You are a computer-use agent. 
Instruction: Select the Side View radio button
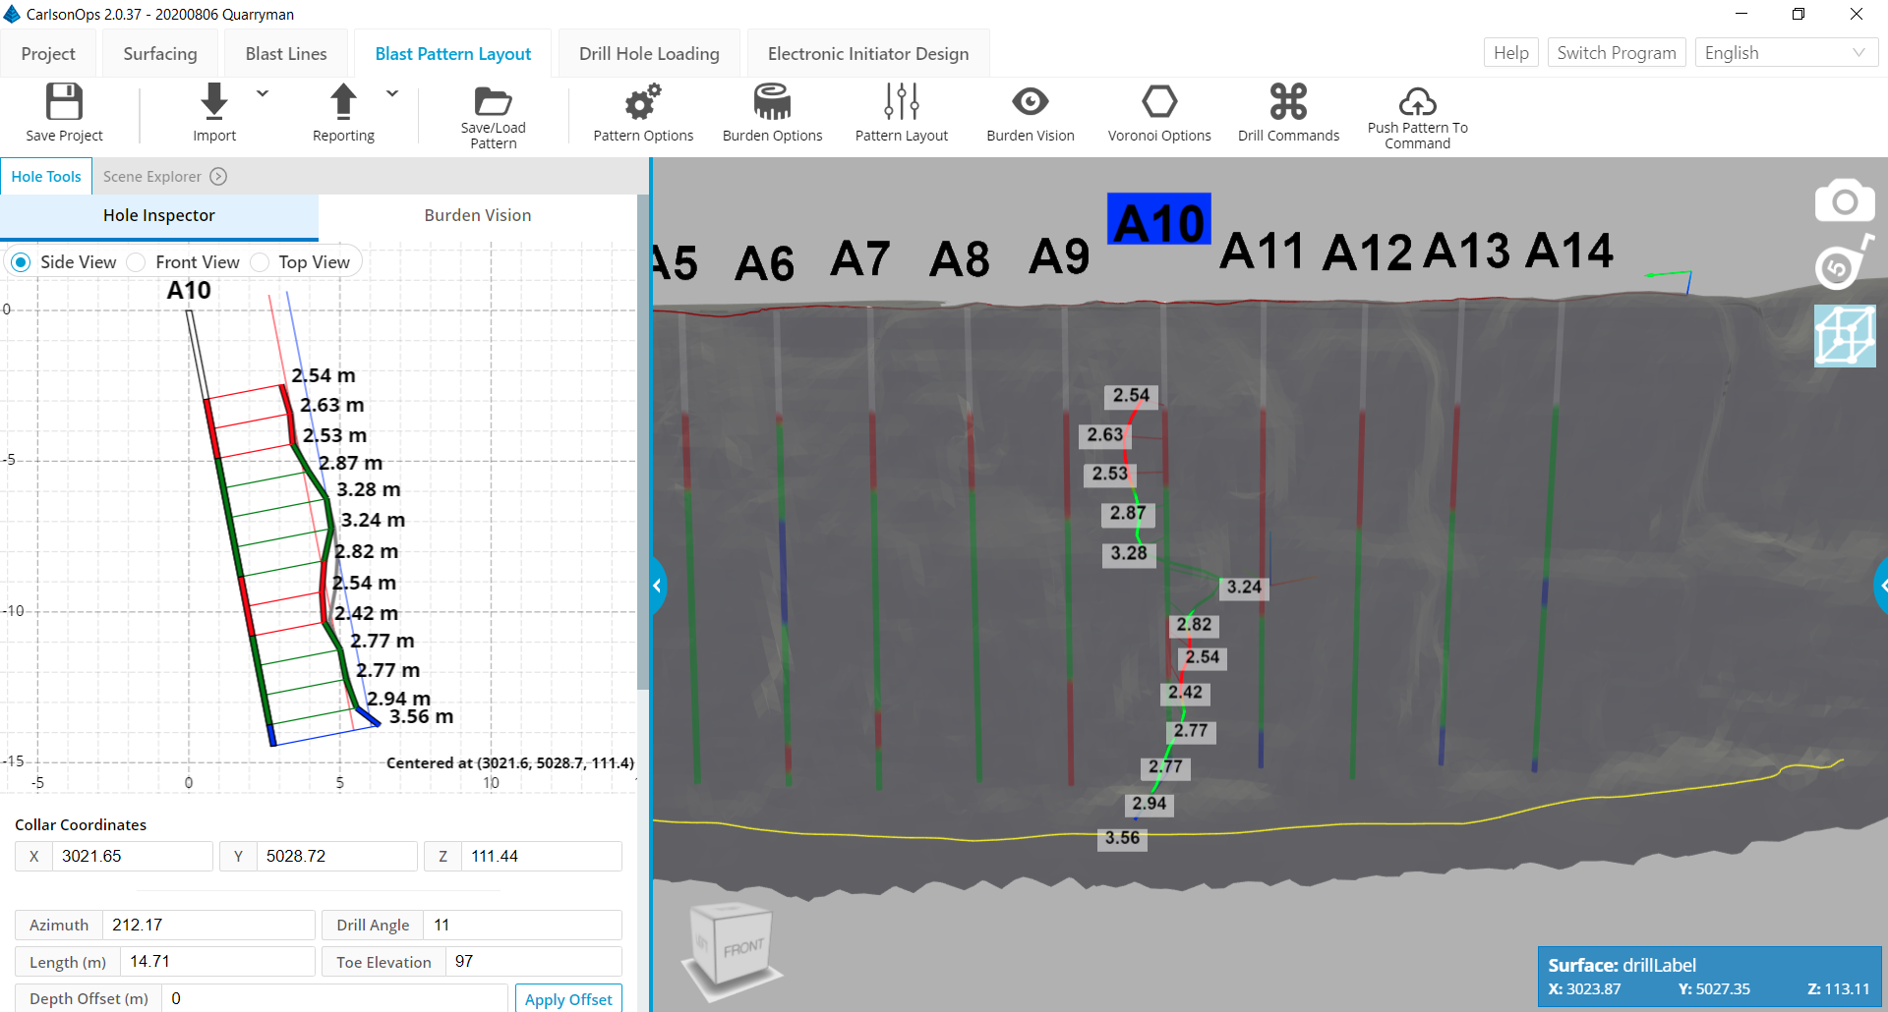coord(21,262)
